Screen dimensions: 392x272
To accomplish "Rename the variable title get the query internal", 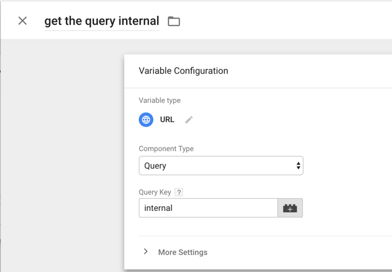I will pyautogui.click(x=102, y=21).
